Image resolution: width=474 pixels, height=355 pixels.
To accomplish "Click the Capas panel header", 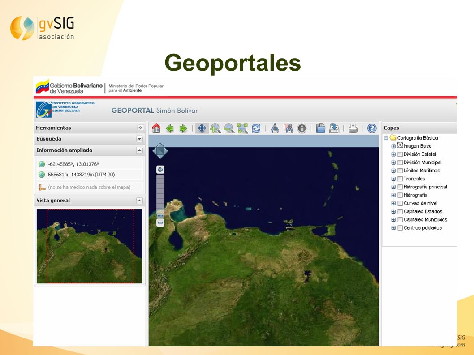I will tap(420, 128).
